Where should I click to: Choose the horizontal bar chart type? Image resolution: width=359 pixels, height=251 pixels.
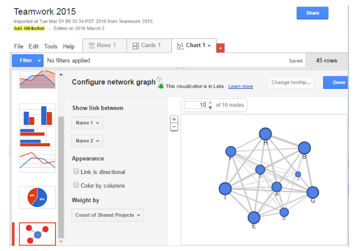(x=38, y=138)
